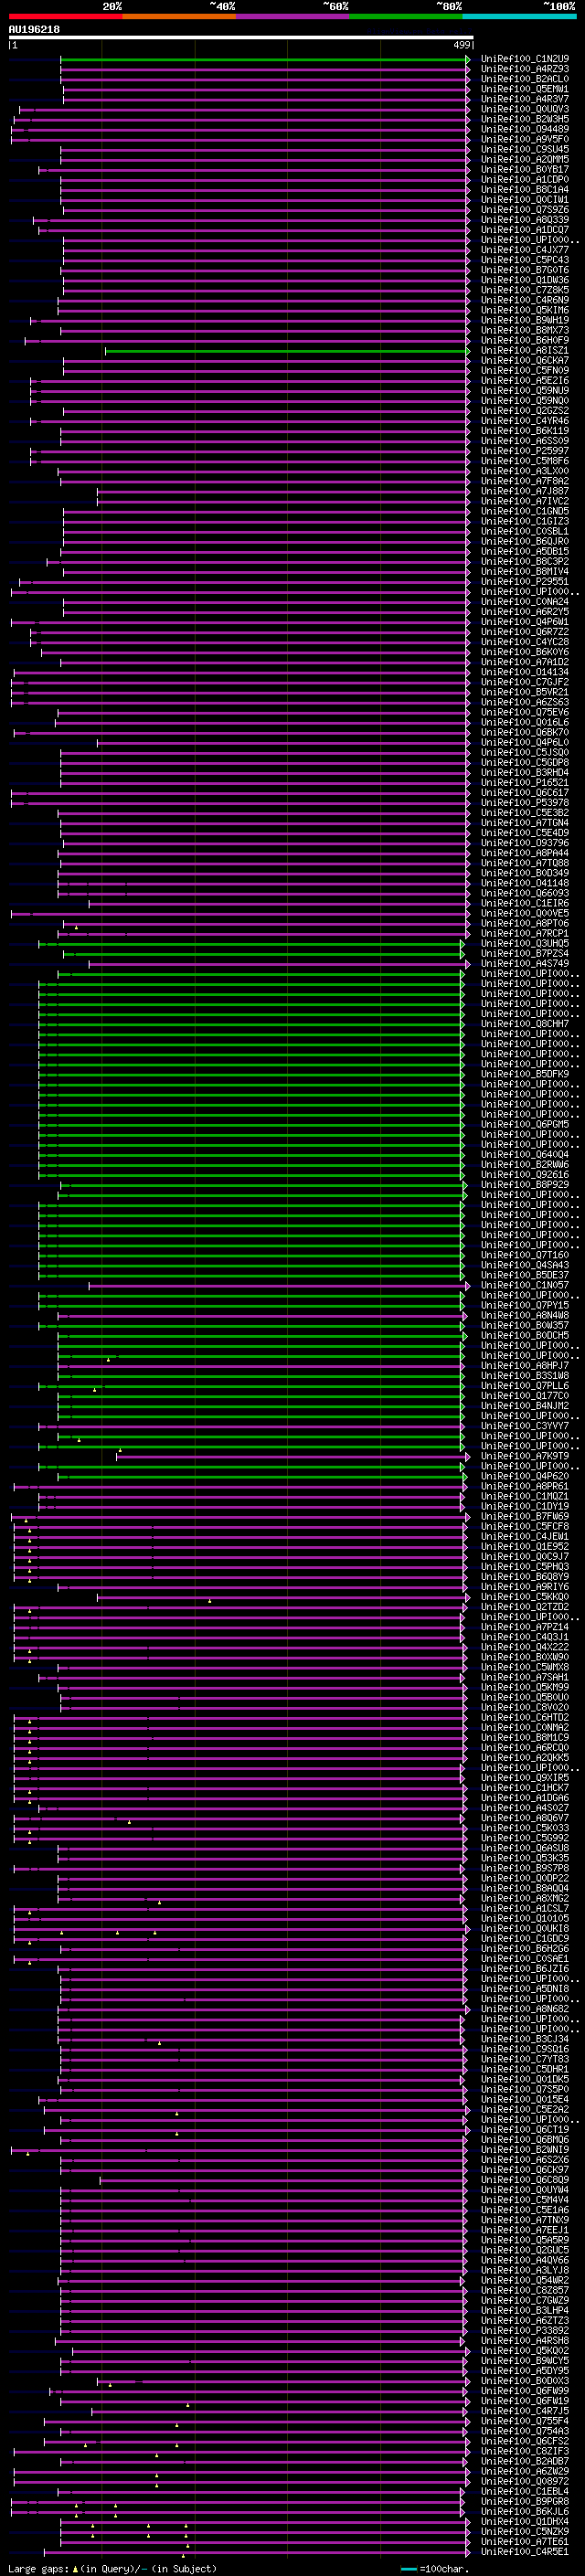Select subject label UniRef100_C1N057
Screen dimensions: 585x2576
click(x=525, y=1285)
